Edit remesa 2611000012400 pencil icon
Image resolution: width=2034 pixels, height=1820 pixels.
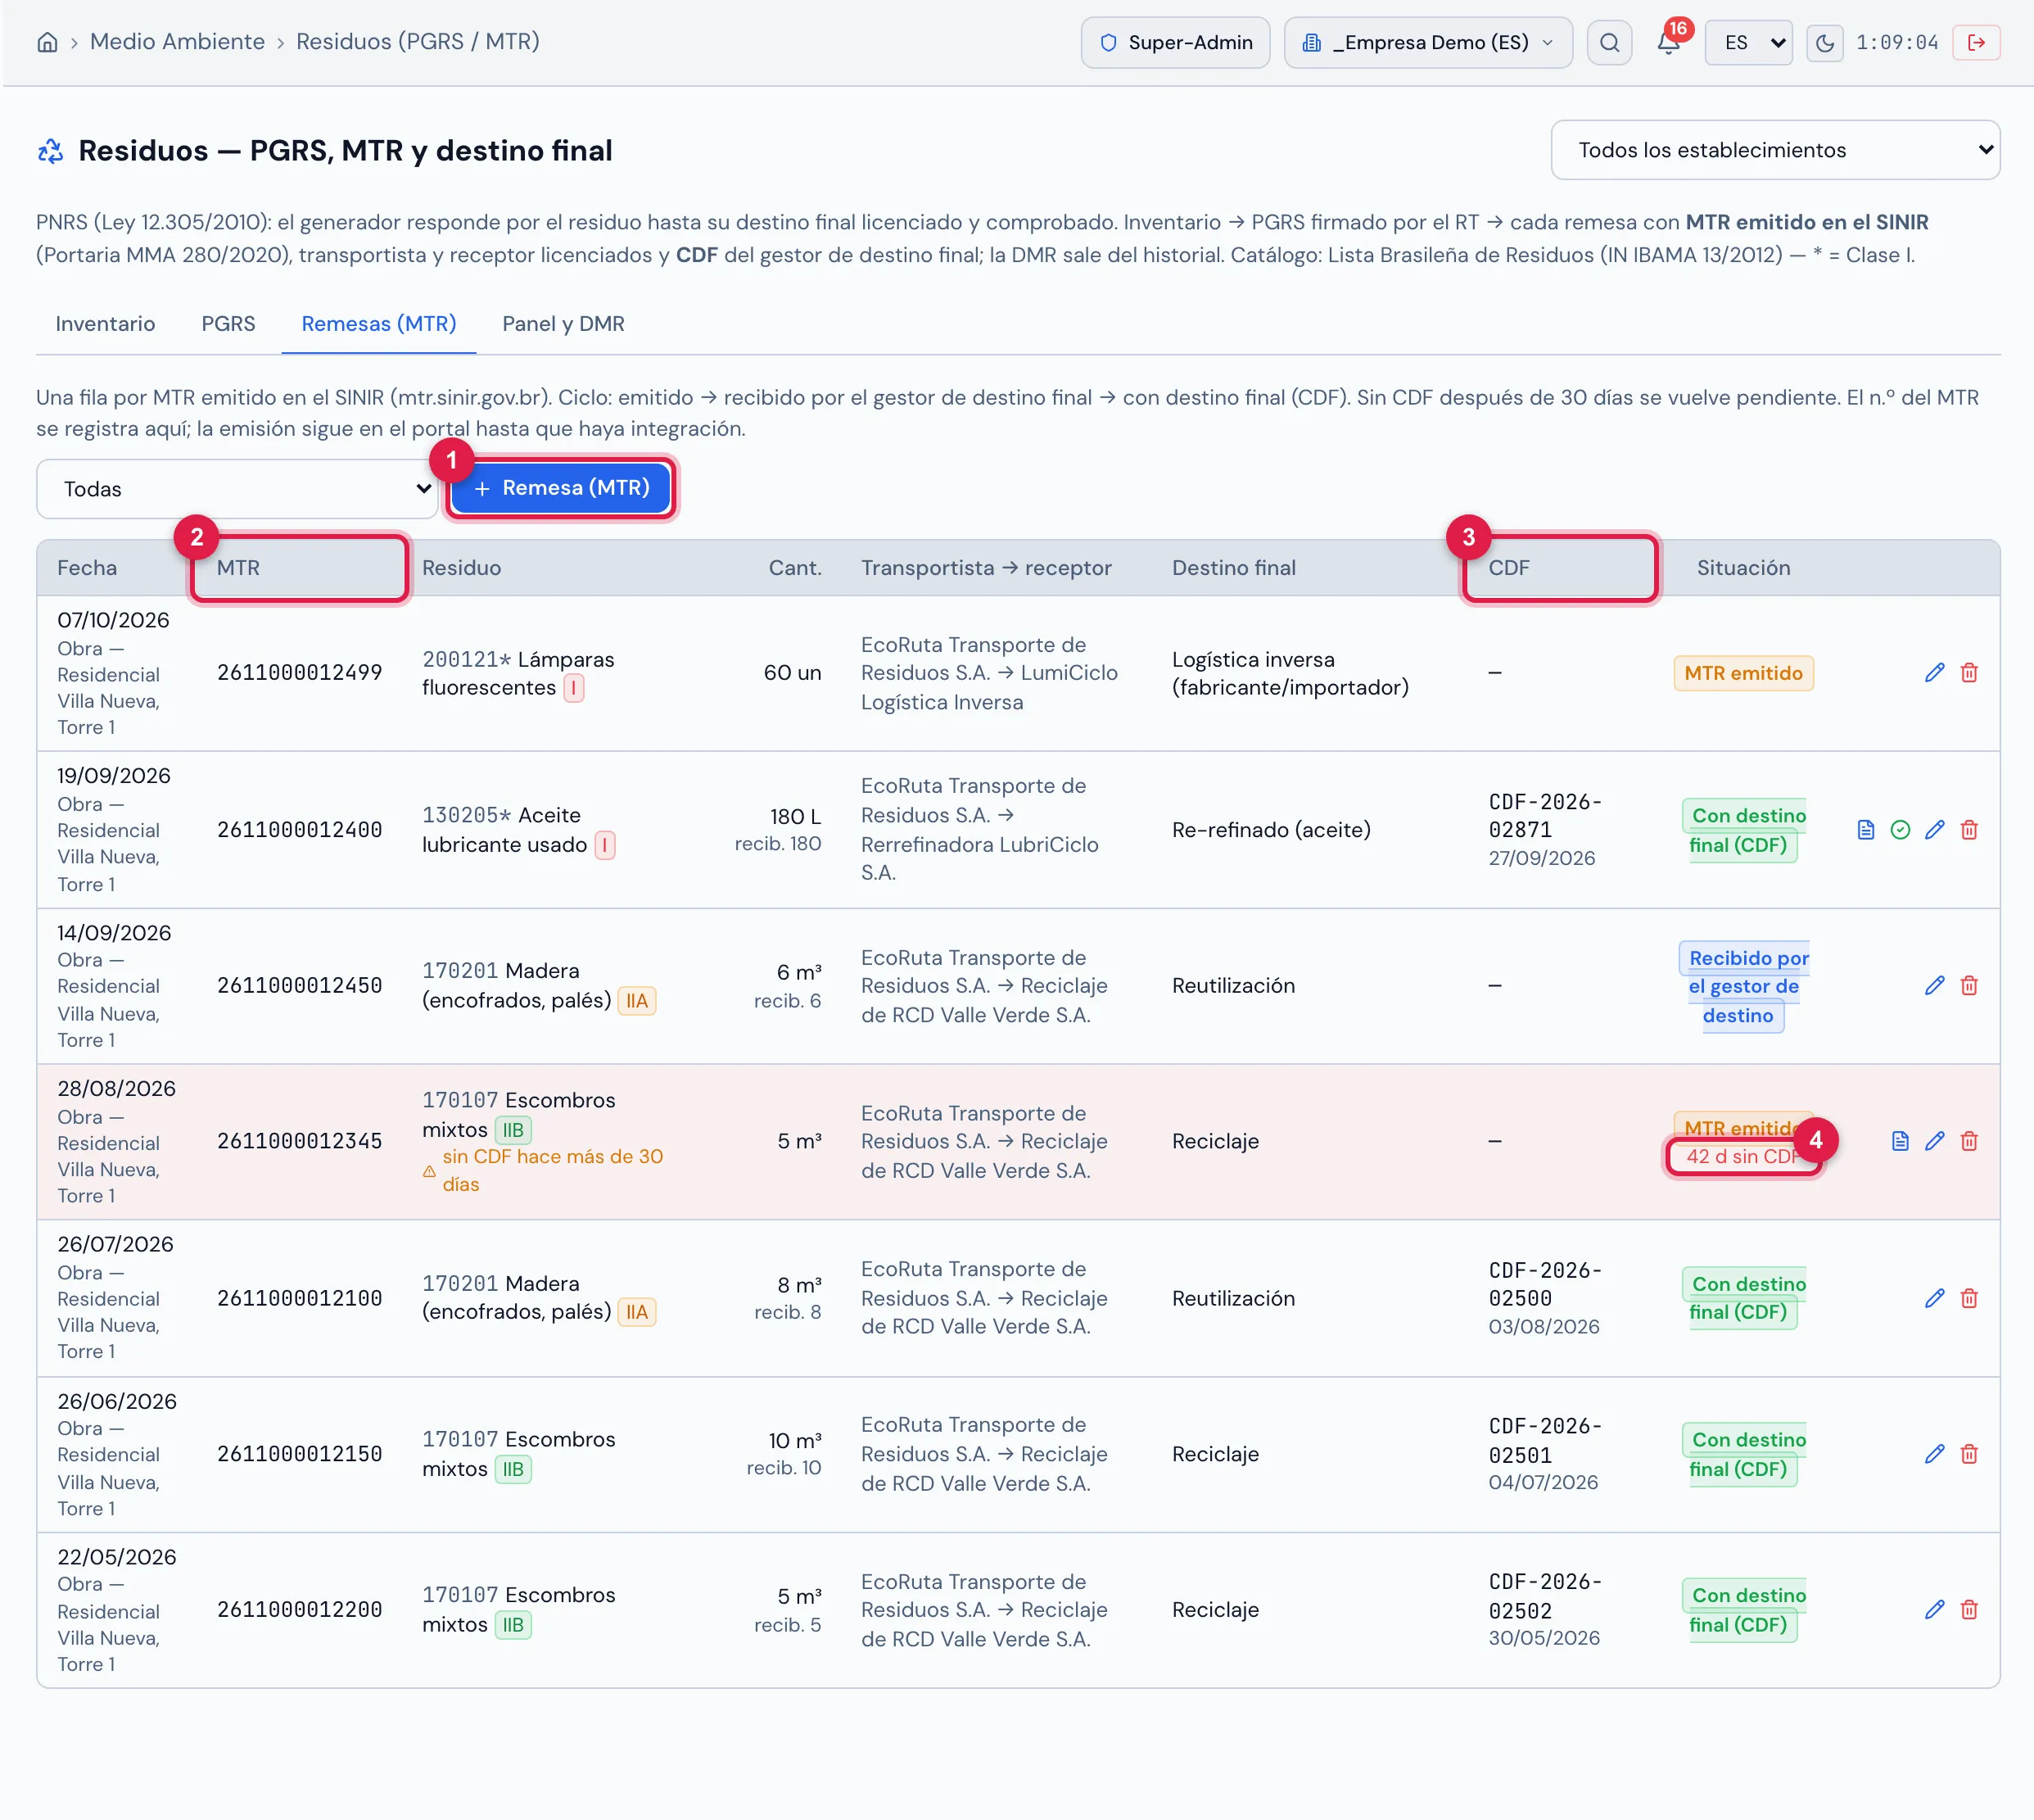1935,830
